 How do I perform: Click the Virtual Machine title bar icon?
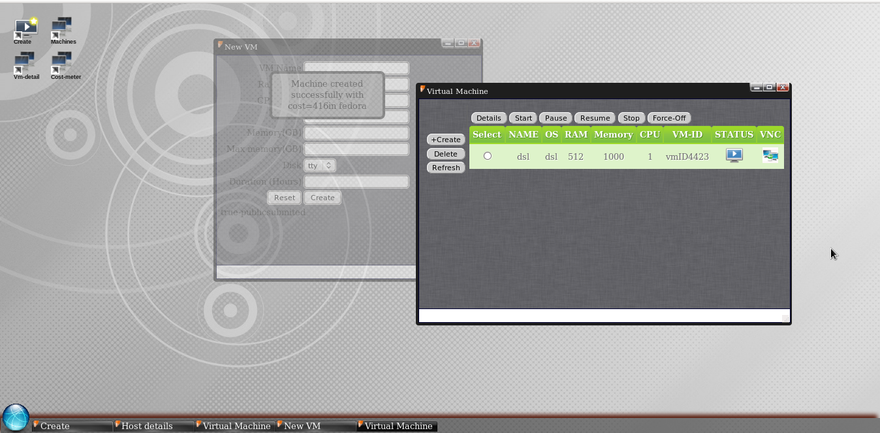point(423,91)
